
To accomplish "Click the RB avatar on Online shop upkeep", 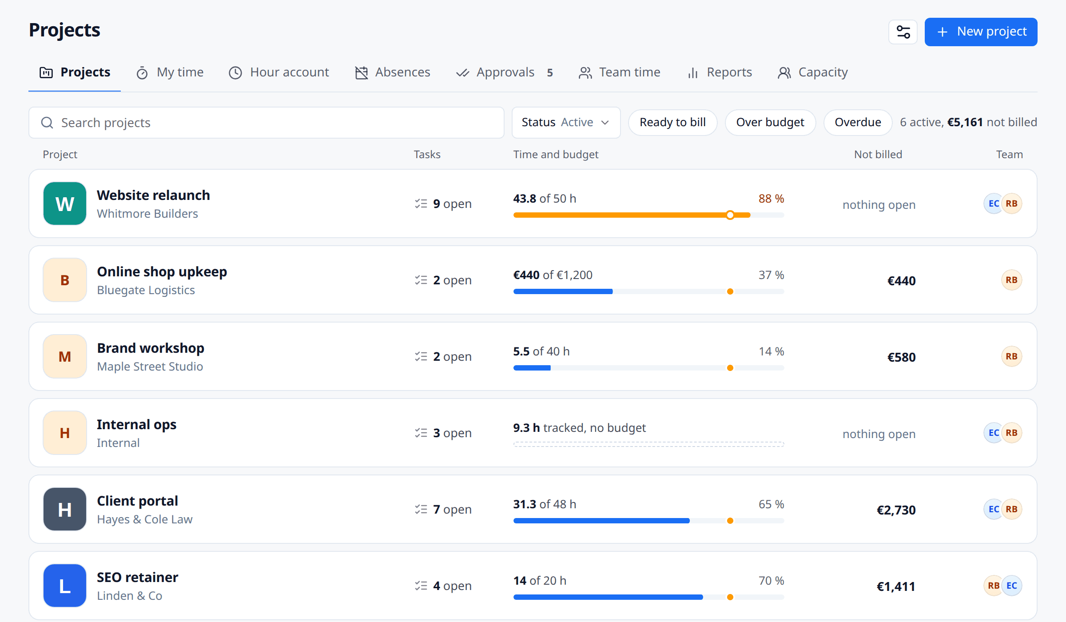I will click(1012, 280).
